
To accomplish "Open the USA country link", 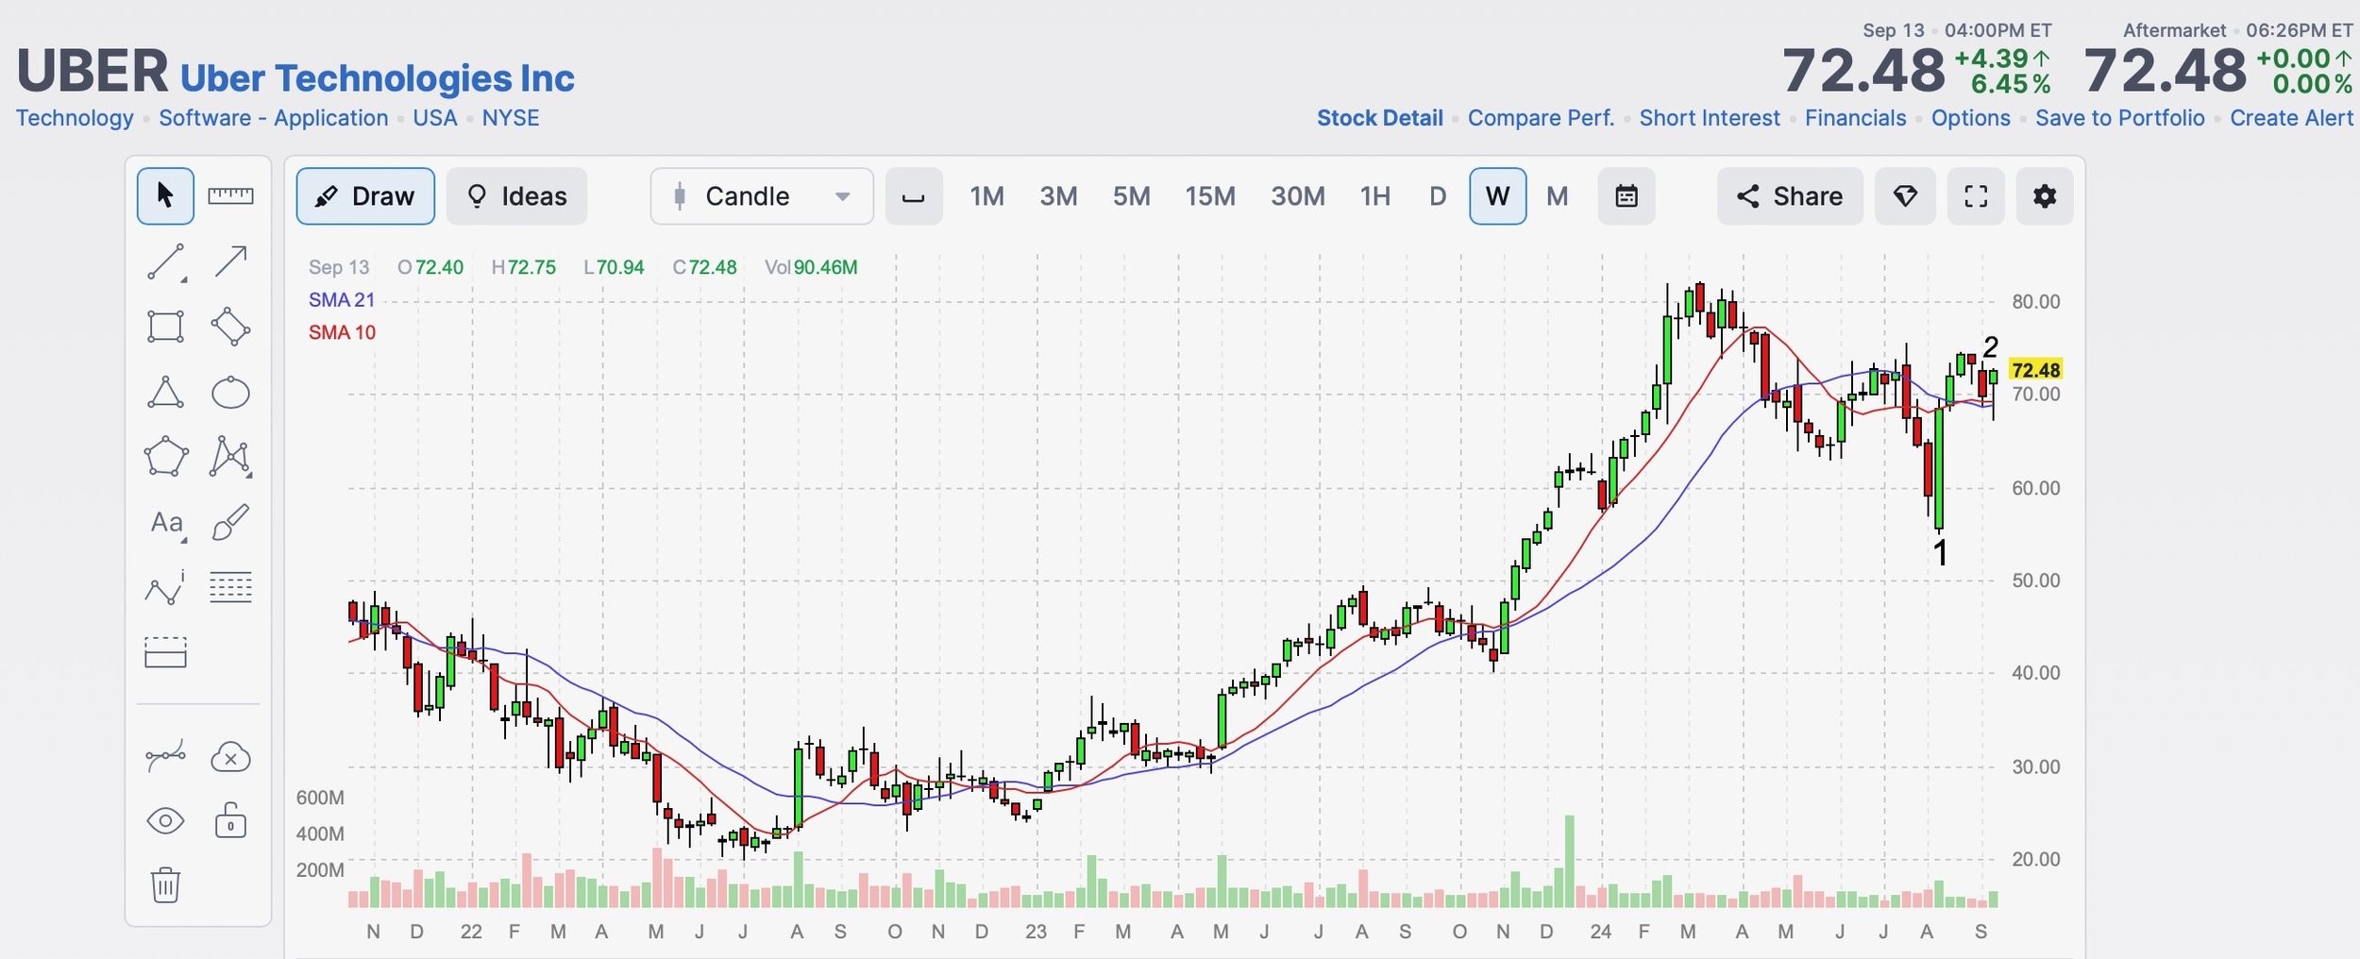I will point(435,118).
